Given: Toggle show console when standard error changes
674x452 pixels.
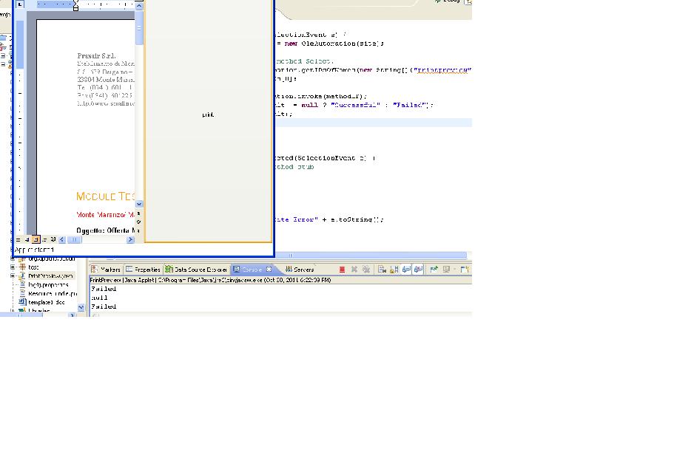Looking at the screenshot, I should tap(418, 270).
